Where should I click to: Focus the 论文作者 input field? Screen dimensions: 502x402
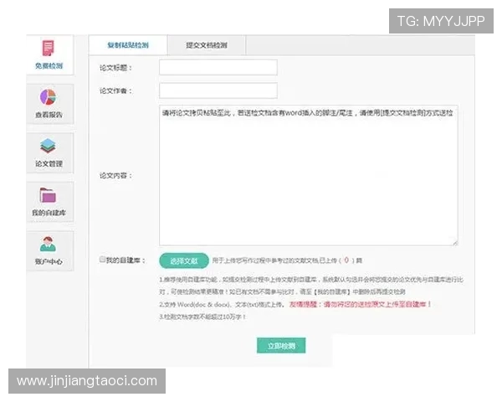[x=218, y=90]
